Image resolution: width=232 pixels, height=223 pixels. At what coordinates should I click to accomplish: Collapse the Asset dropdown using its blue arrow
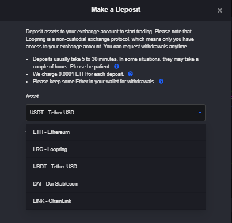click(x=200, y=113)
